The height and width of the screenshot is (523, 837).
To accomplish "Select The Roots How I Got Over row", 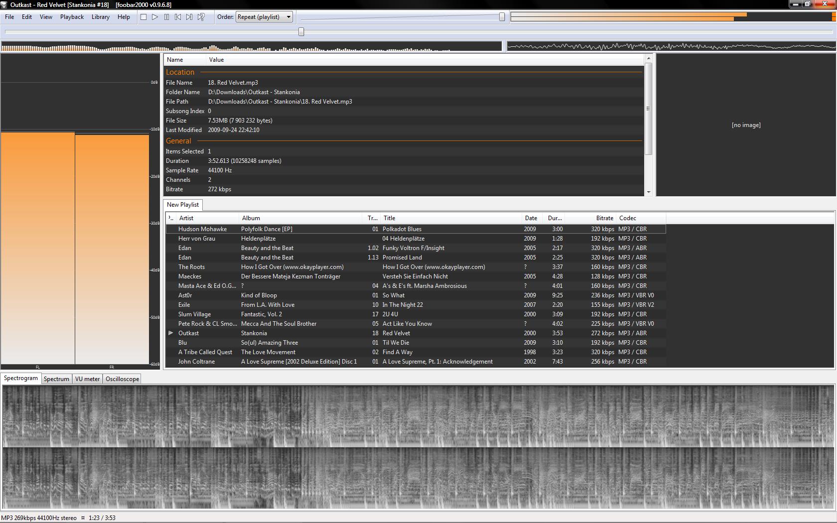I will (x=416, y=267).
